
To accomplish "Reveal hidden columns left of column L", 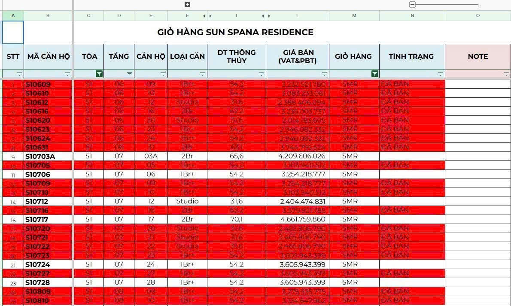I will [269, 16].
